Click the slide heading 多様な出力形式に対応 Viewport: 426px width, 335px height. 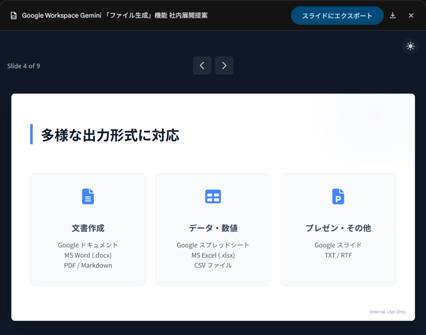point(110,135)
